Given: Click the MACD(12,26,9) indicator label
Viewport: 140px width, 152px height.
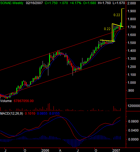Looking at the screenshot, I should [12, 114].
